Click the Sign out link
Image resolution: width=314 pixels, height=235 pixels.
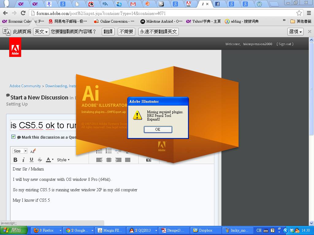[x=285, y=44]
